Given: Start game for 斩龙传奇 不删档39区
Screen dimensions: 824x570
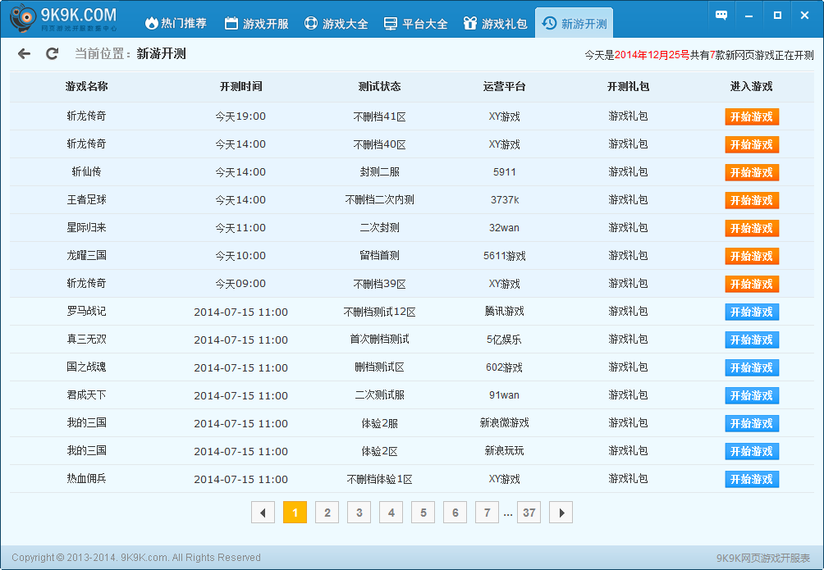Looking at the screenshot, I should [752, 284].
